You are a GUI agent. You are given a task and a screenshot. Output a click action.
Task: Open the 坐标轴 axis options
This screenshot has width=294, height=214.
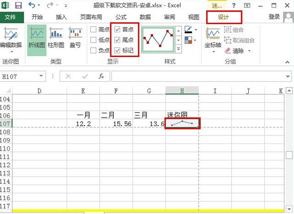[x=213, y=39]
